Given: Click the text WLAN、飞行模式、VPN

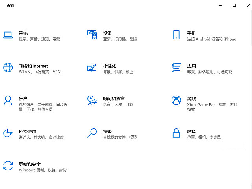Looking at the screenshot, I should [40, 72].
